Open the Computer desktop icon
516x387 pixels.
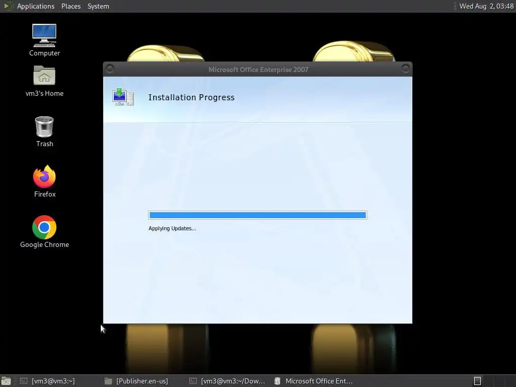pos(44,40)
